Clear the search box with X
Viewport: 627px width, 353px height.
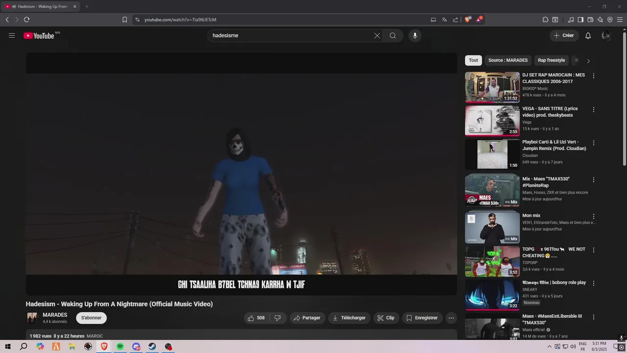377,35
